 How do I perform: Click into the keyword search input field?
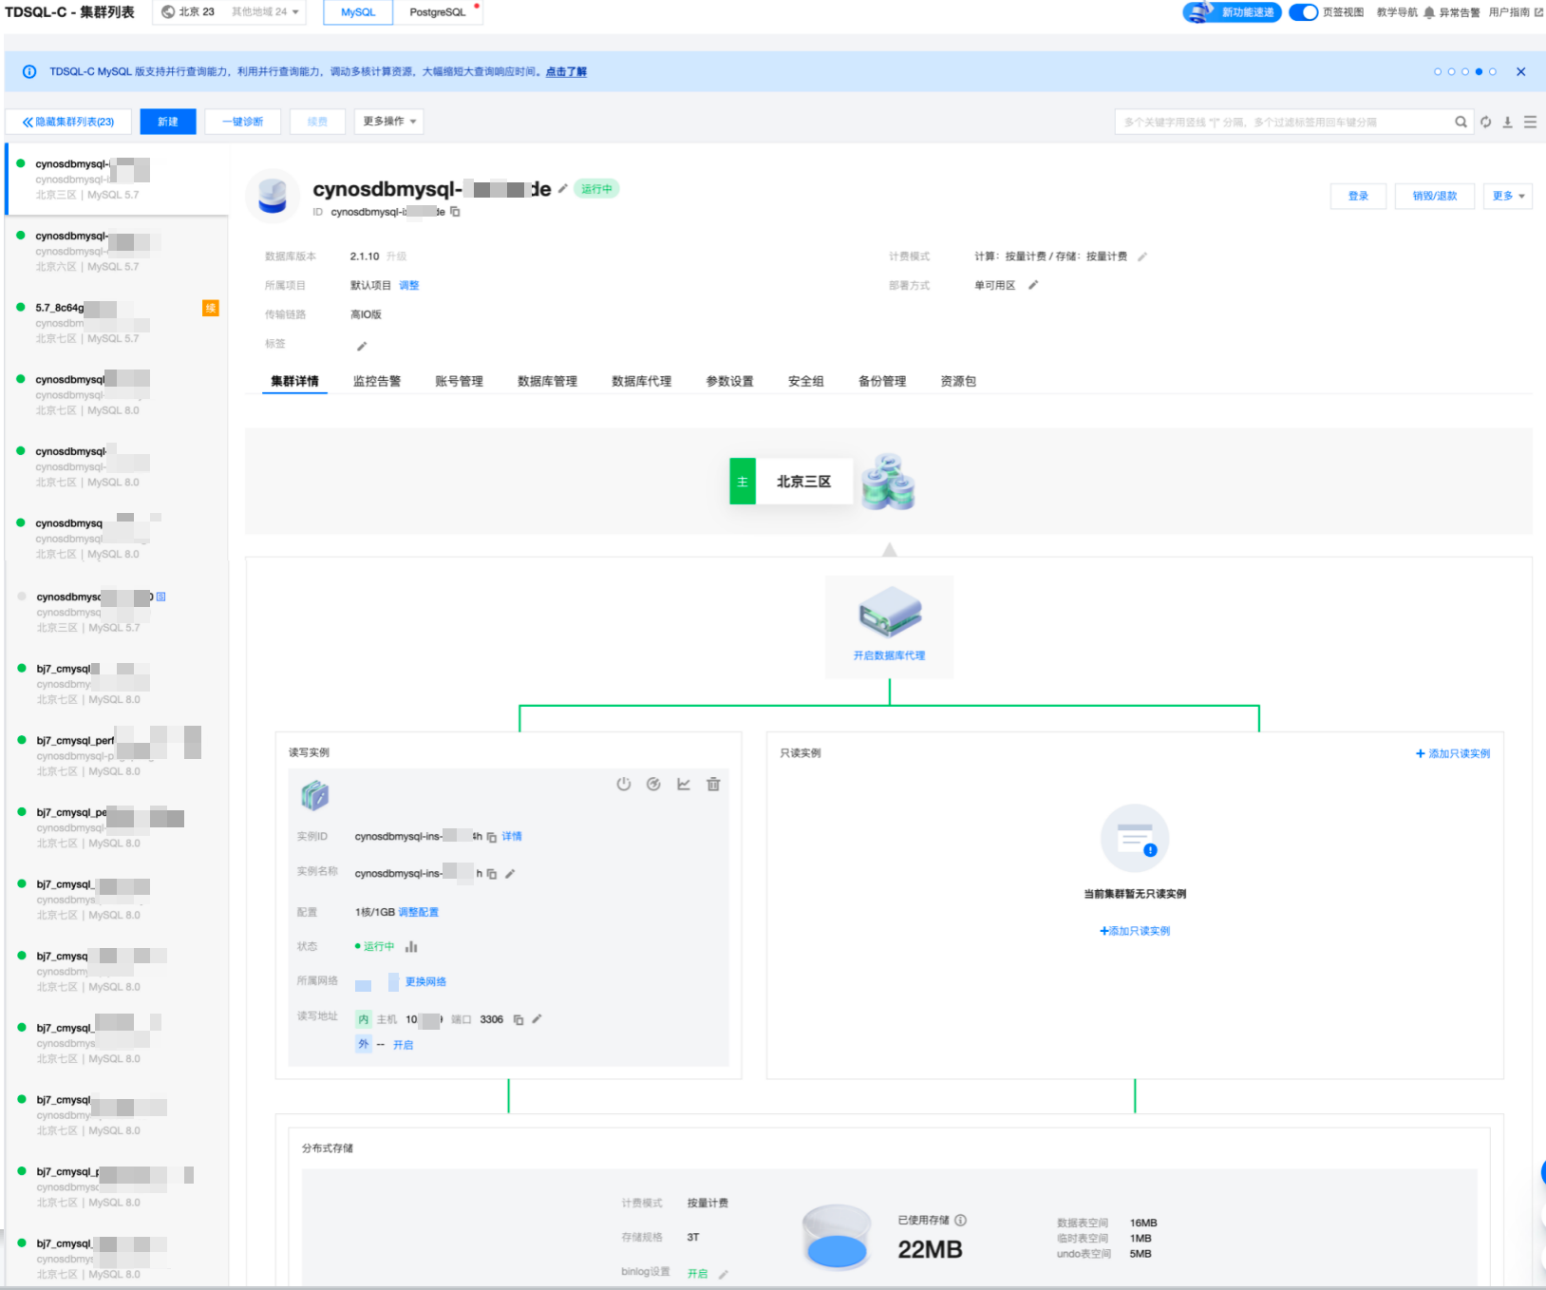1282,123
